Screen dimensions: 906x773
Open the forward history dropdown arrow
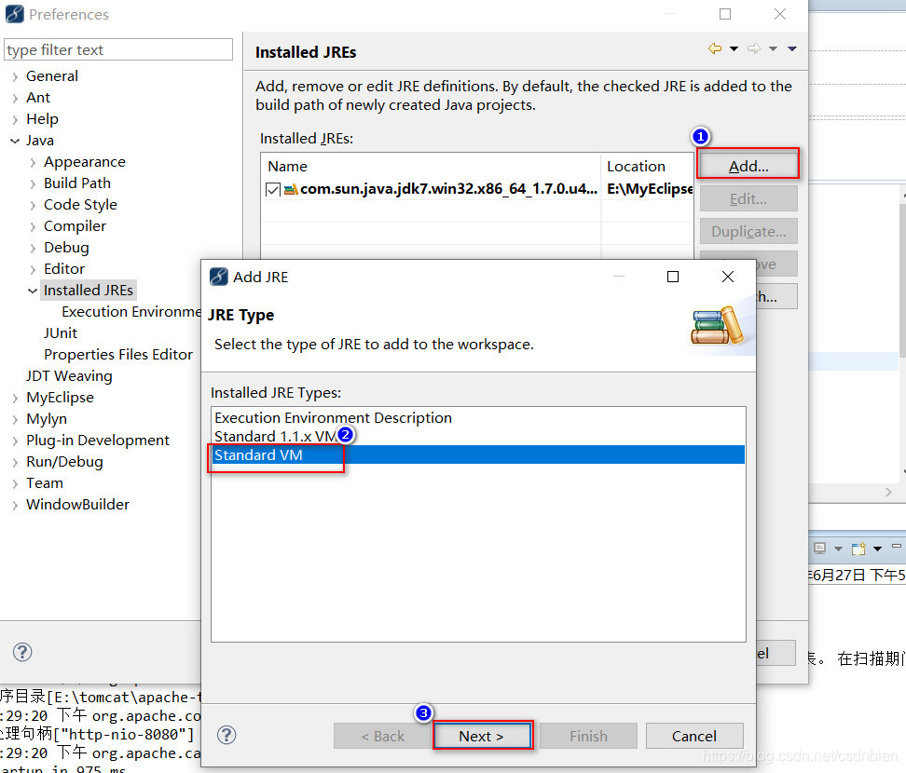pos(773,48)
